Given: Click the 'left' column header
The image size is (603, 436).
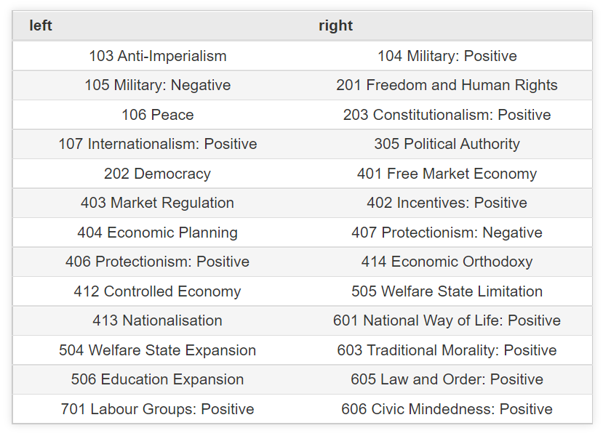Looking at the screenshot, I should pyautogui.click(x=41, y=25).
